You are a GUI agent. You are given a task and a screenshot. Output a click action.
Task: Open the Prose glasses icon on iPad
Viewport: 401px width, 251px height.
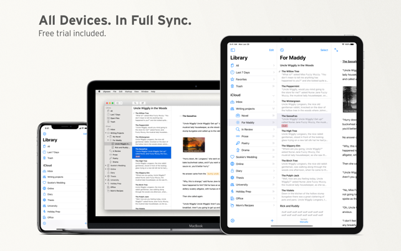pos(238,136)
